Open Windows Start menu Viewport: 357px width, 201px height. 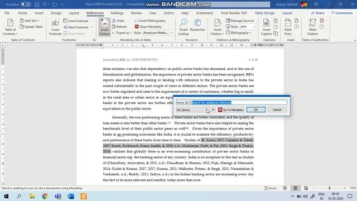[6, 196]
